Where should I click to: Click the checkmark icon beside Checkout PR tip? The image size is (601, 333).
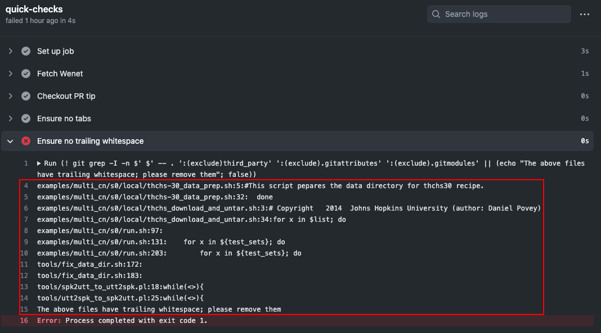pos(26,95)
